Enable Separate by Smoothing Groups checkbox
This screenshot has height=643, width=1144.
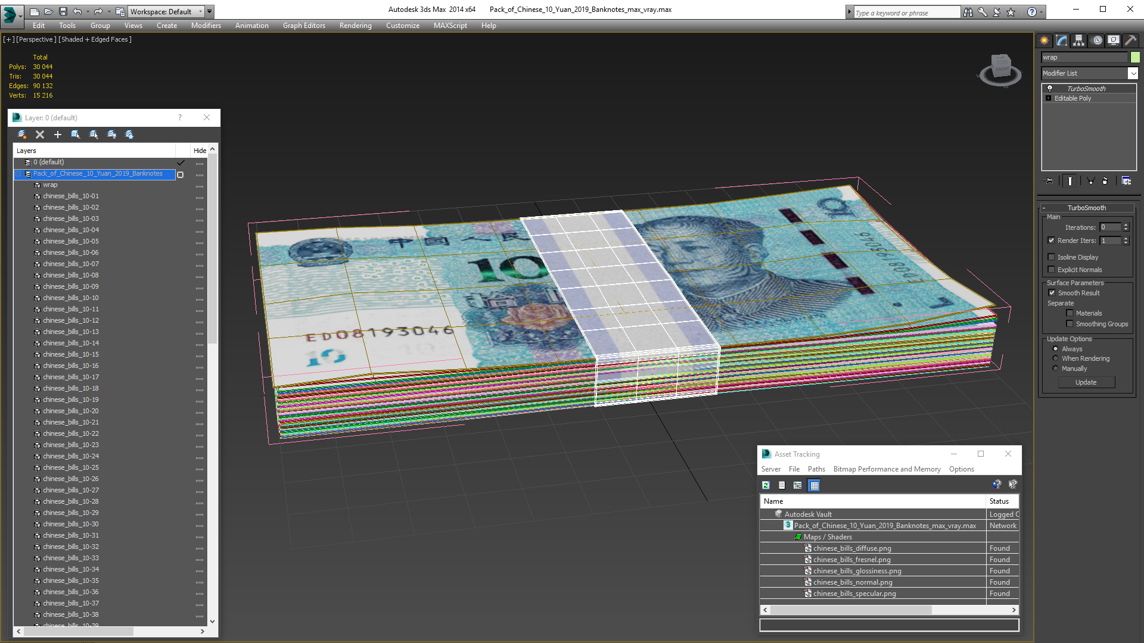(x=1070, y=324)
